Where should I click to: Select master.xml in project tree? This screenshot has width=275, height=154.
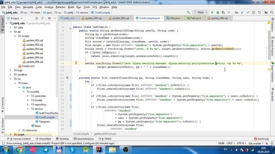[x=26, y=66]
